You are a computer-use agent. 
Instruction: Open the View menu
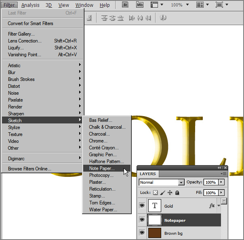point(64,5)
